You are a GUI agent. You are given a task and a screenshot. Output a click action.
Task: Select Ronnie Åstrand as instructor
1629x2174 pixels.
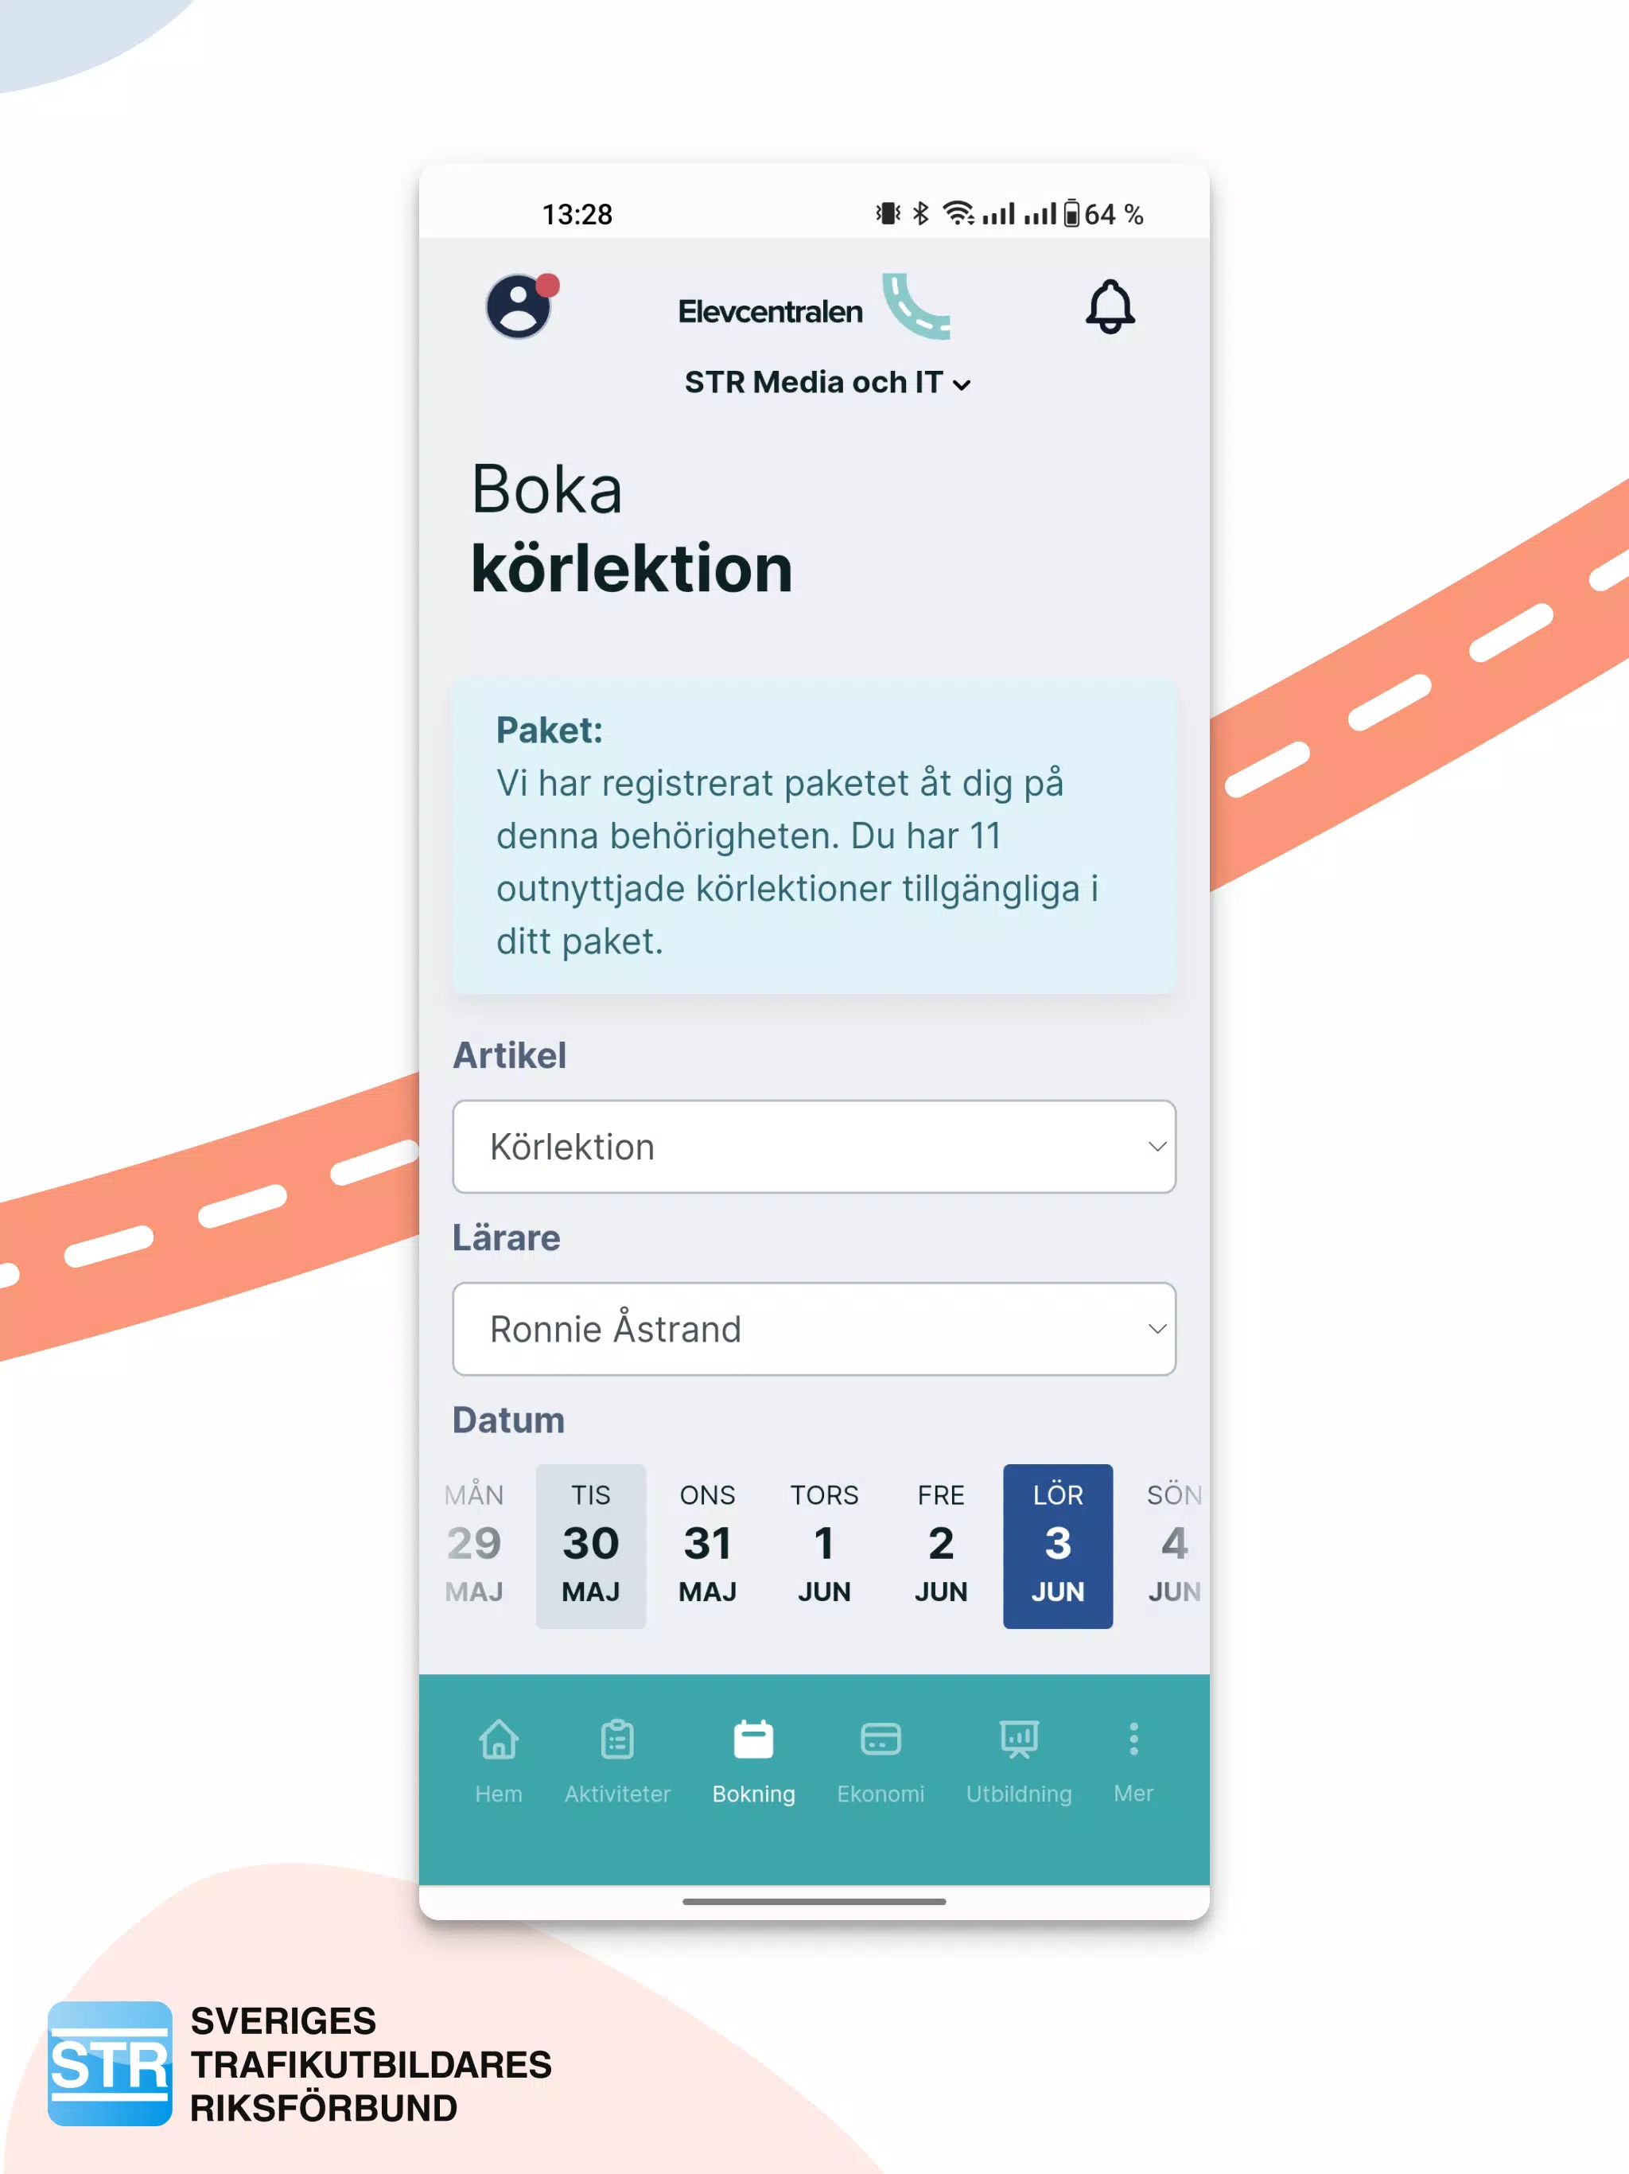[x=814, y=1328]
